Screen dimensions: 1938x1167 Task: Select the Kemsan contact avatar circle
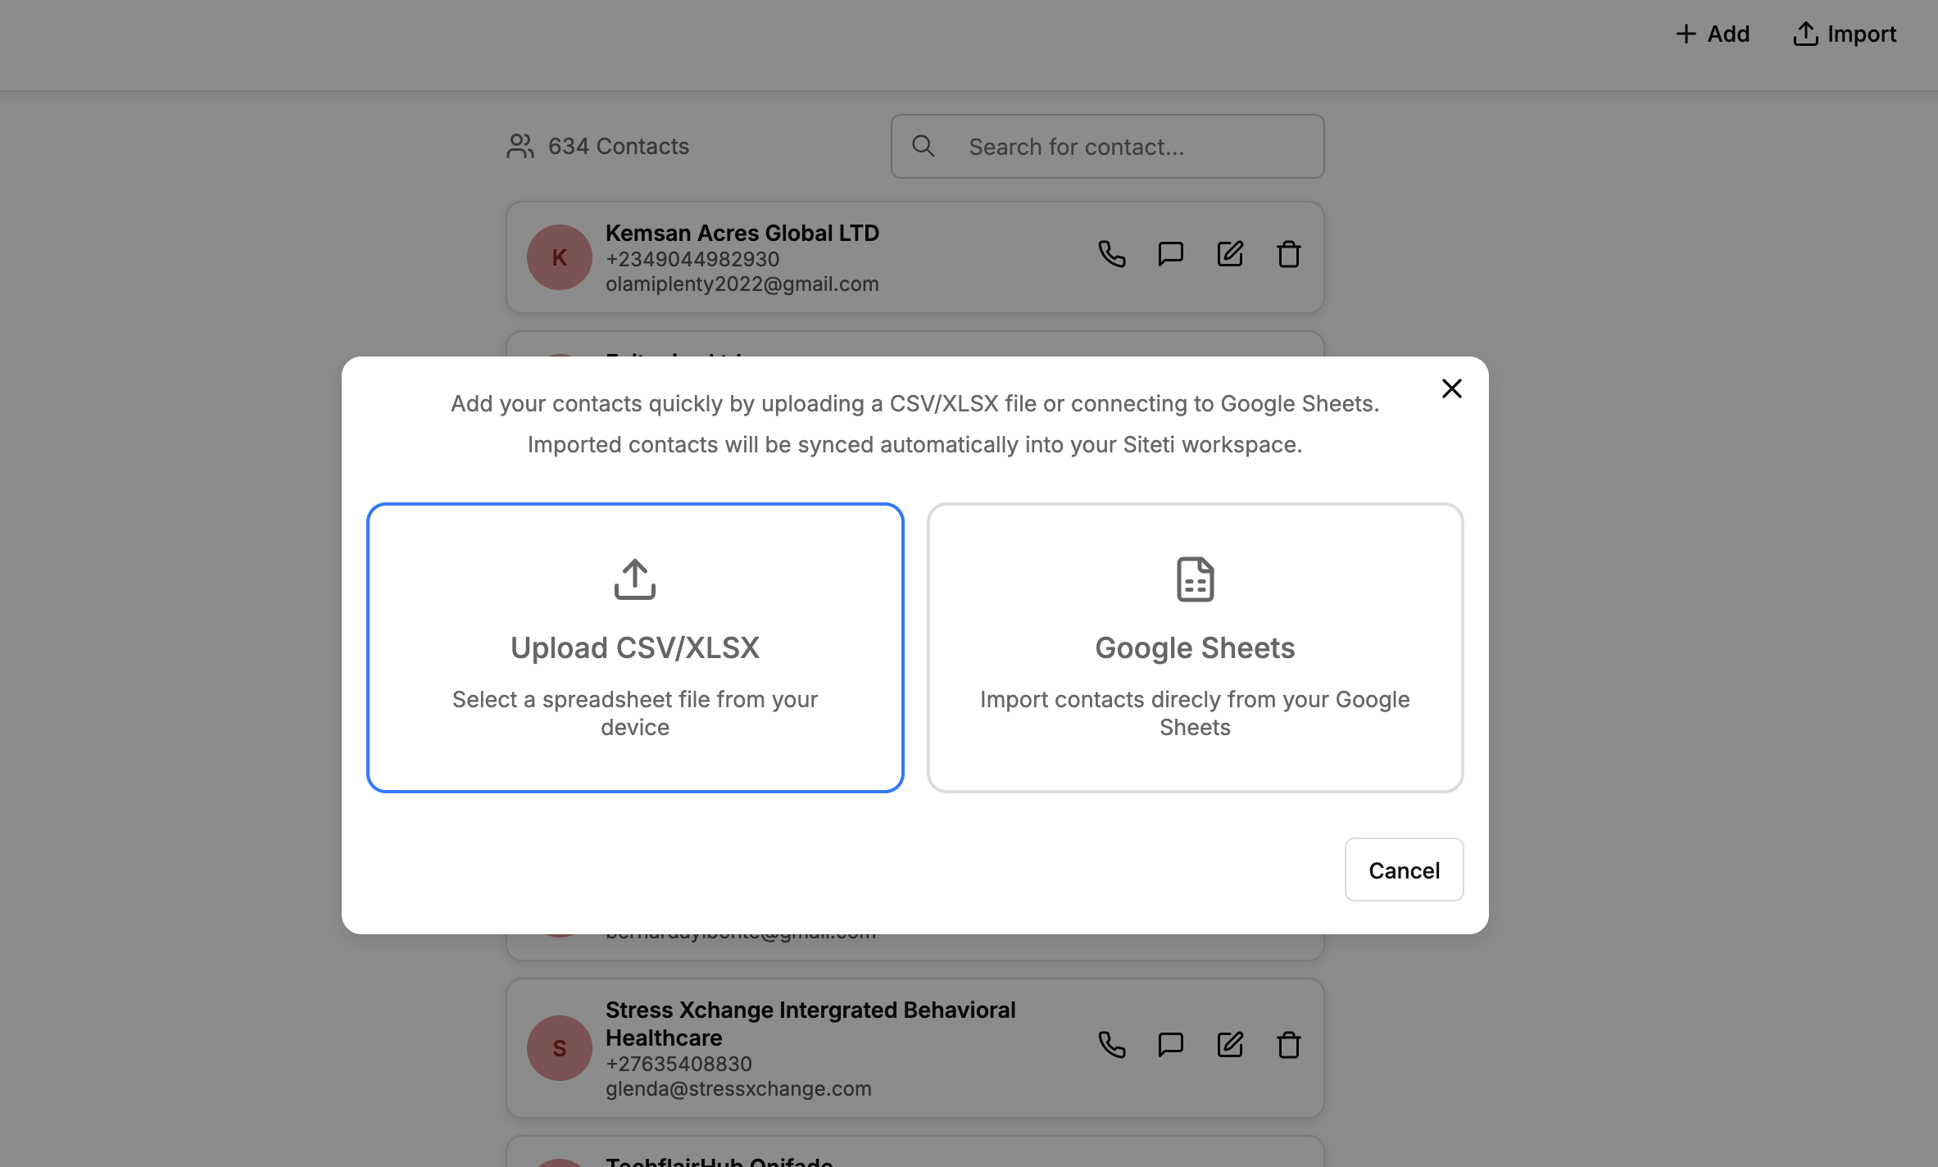point(560,257)
